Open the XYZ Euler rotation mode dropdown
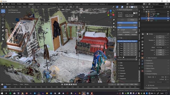The image size is (170, 95). coord(160,47)
